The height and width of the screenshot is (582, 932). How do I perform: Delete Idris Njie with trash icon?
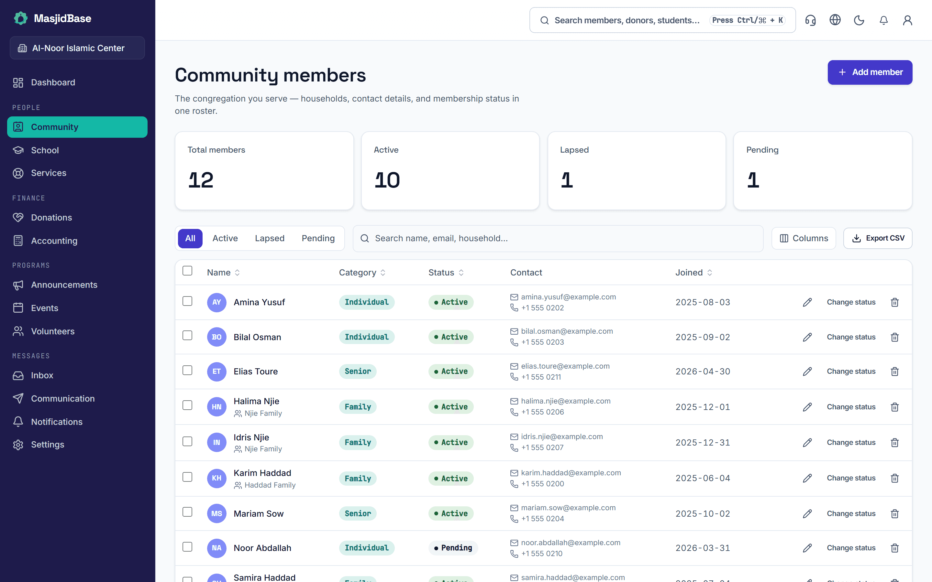click(x=895, y=442)
